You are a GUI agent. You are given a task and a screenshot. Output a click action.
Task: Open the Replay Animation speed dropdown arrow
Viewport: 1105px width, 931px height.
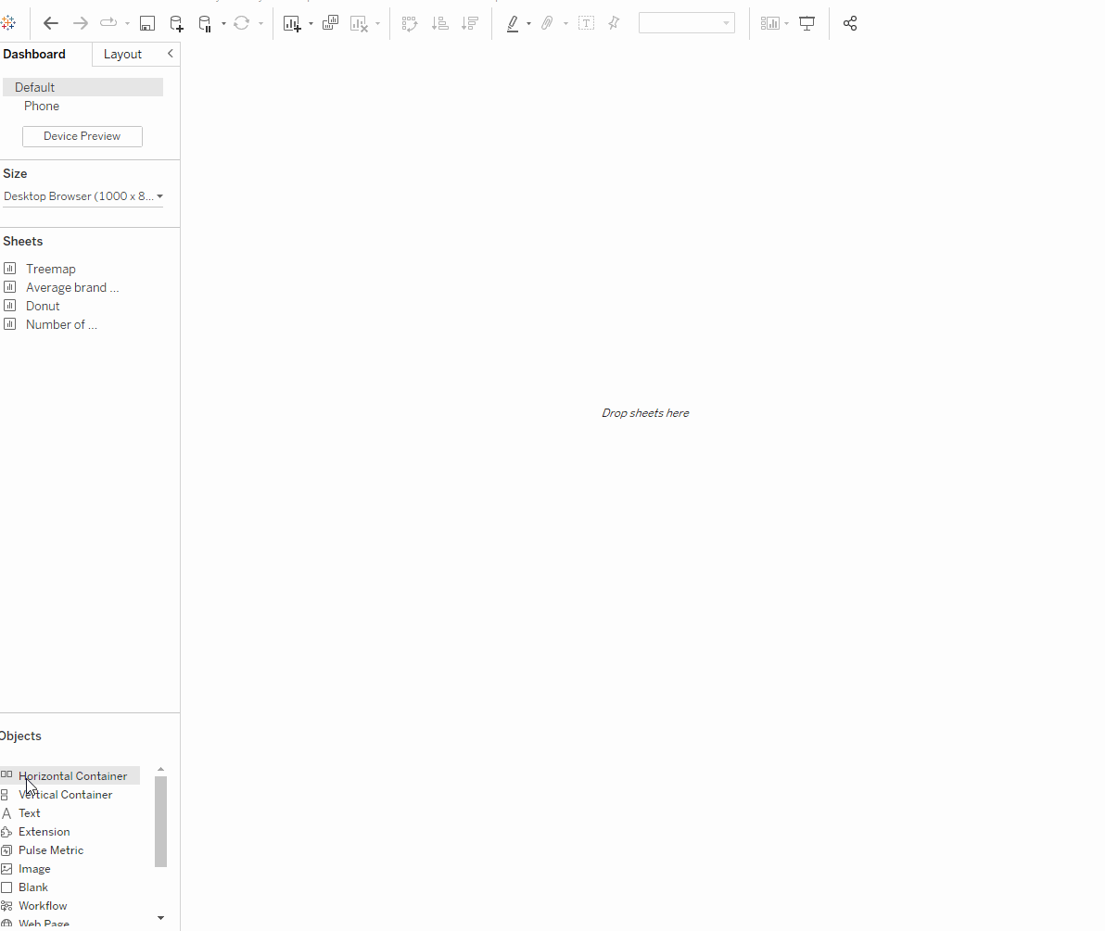click(x=128, y=24)
